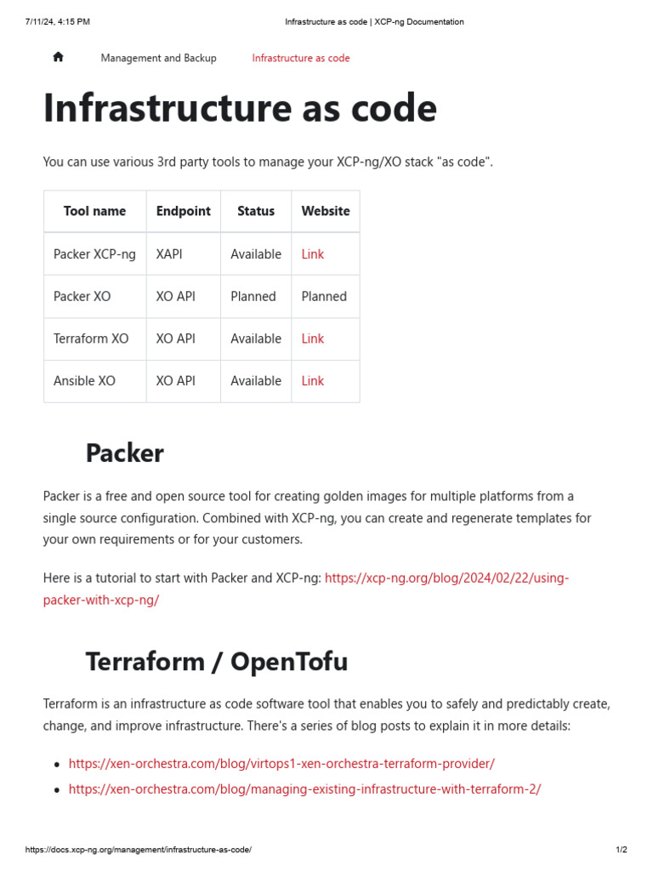This screenshot has width=653, height=871.
Task: Click the Endpoint column header
Action: pyautogui.click(x=183, y=211)
